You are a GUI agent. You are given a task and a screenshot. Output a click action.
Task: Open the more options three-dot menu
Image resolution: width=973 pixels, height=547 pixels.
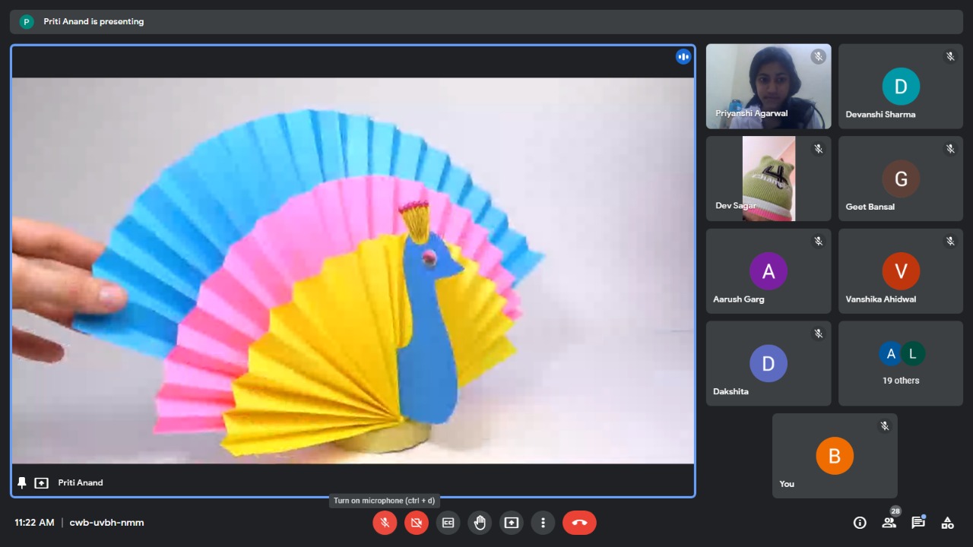[x=543, y=523]
